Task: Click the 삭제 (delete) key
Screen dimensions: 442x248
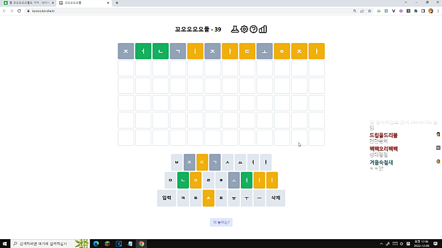Action: (x=275, y=198)
